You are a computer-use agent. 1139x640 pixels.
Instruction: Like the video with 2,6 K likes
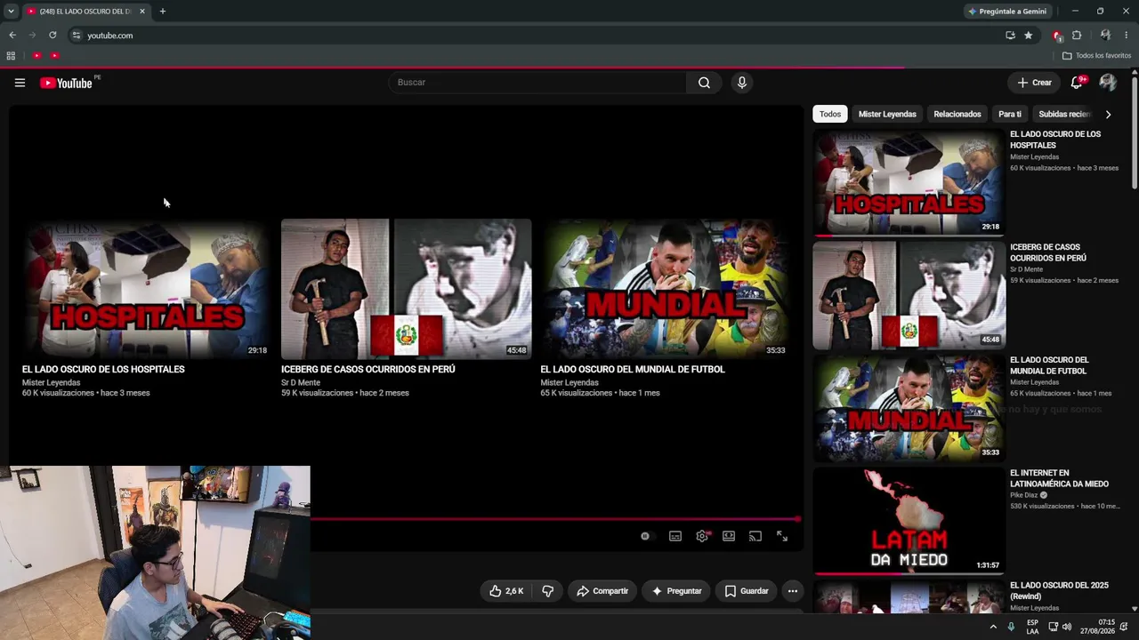point(506,591)
